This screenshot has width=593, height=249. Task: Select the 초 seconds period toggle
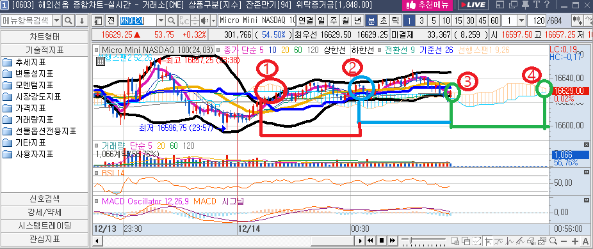click(383, 20)
